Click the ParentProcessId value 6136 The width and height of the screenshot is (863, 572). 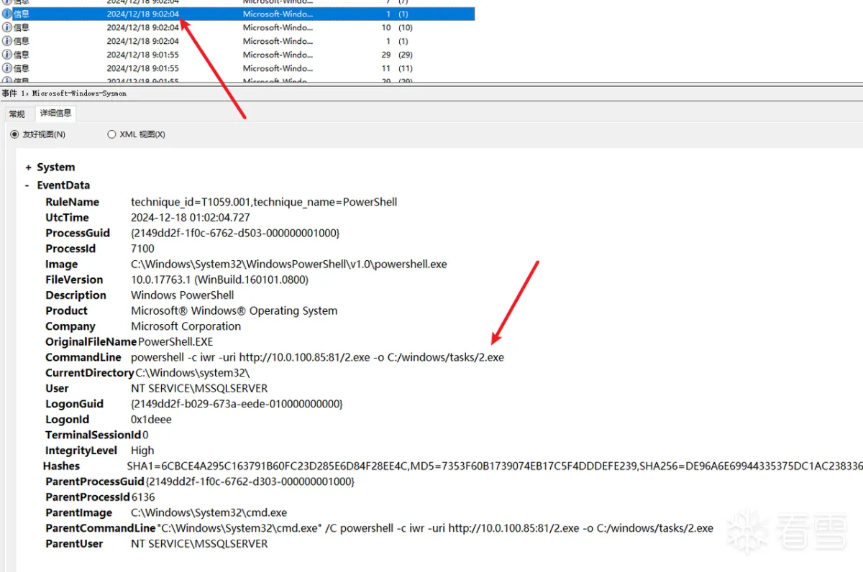143,497
